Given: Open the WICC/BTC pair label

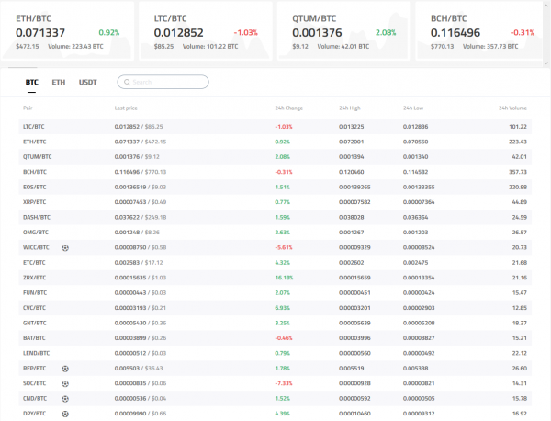Looking at the screenshot, I should [x=36, y=247].
